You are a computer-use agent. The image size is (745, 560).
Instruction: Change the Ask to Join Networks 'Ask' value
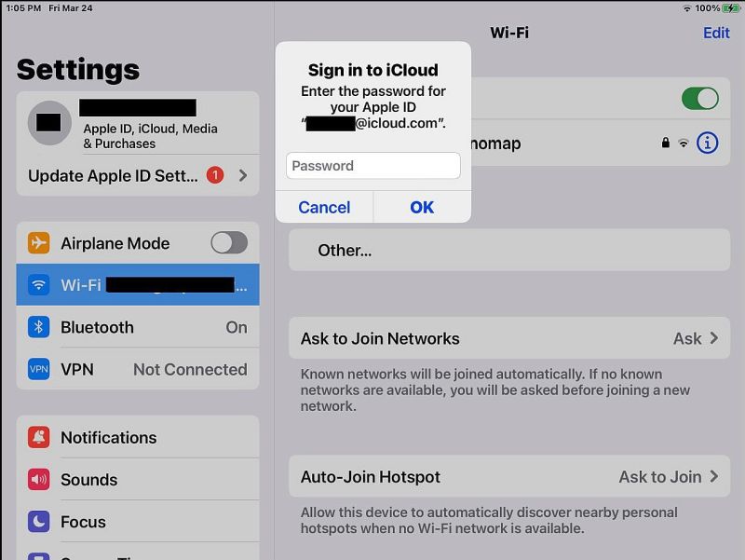[687, 338]
